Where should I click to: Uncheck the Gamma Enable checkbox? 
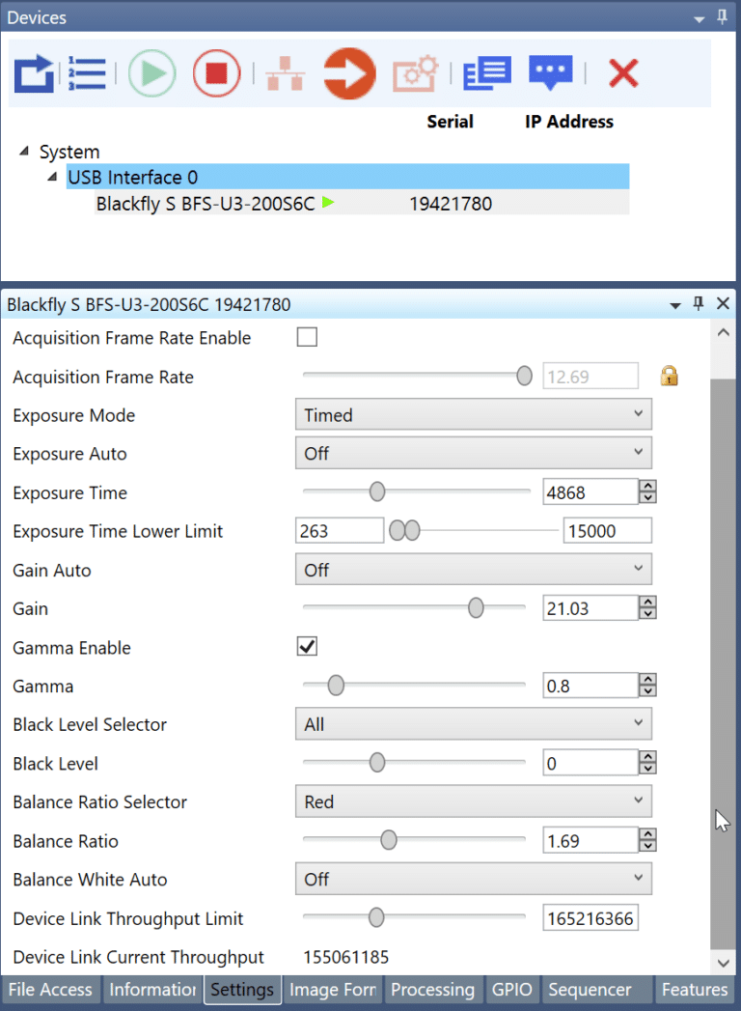click(x=307, y=646)
